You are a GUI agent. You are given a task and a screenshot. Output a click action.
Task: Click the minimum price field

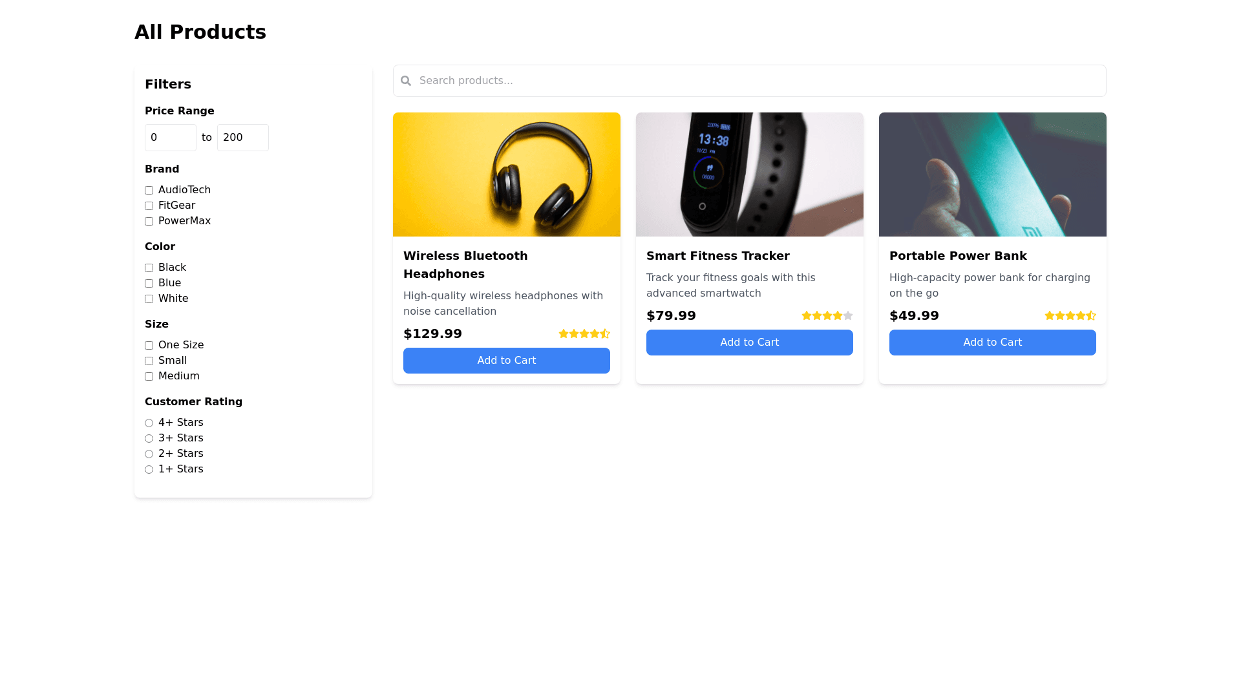171,138
